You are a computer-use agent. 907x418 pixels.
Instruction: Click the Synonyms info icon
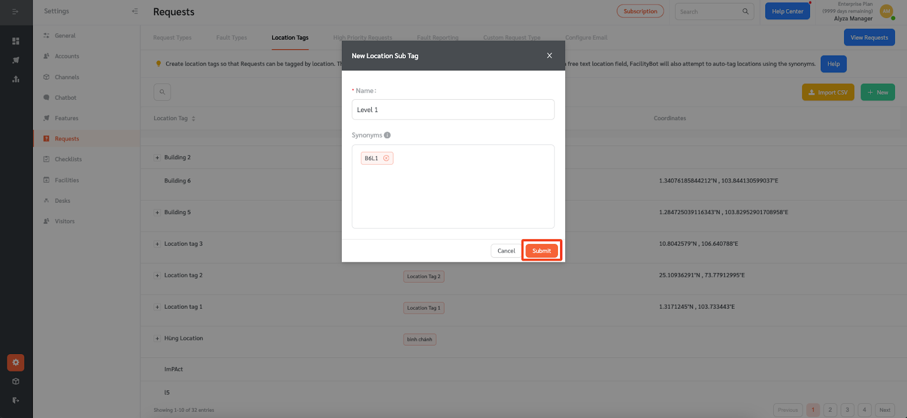(387, 135)
